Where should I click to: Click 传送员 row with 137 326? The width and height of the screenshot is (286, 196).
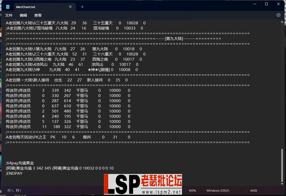pyautogui.click(x=68, y=121)
